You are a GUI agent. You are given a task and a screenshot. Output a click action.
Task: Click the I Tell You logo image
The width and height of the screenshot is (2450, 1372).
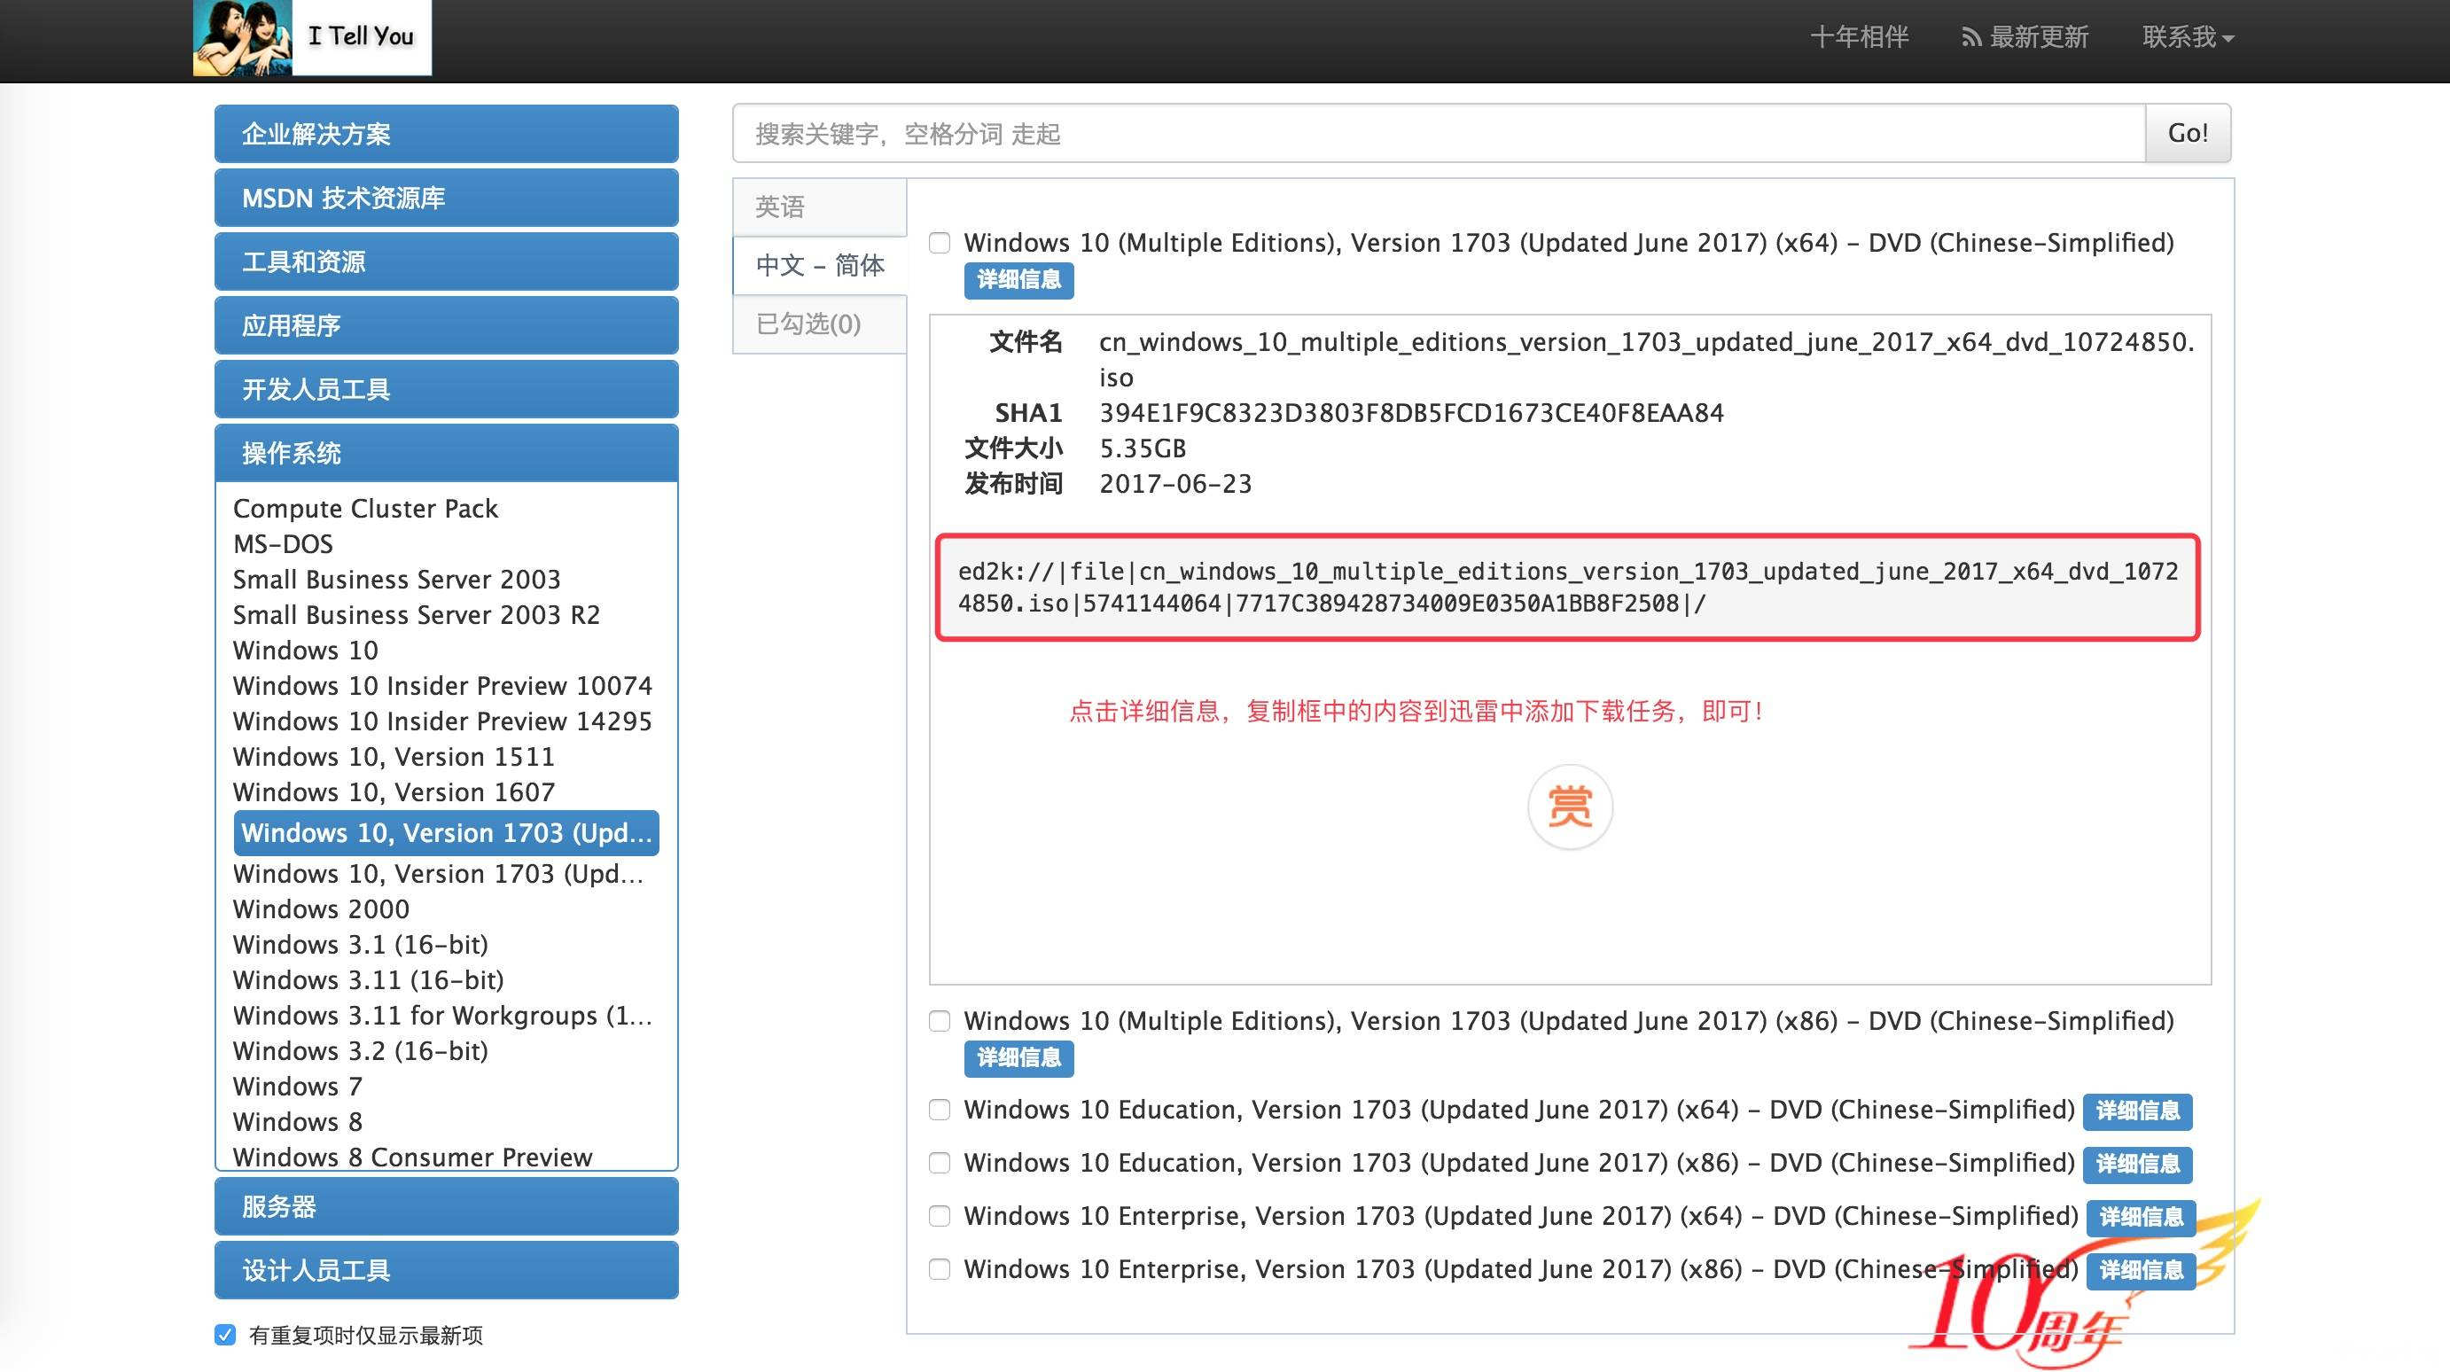tap(311, 38)
